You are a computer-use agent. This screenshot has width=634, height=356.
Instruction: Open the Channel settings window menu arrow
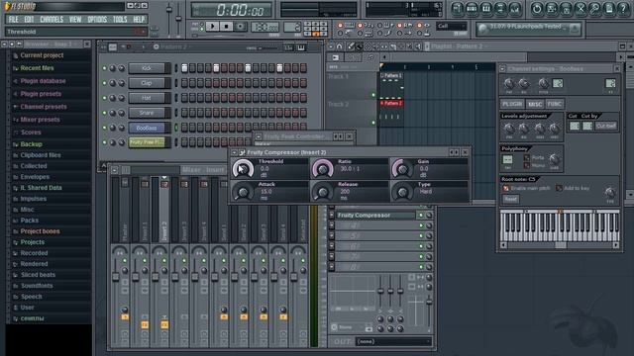pyautogui.click(x=502, y=69)
